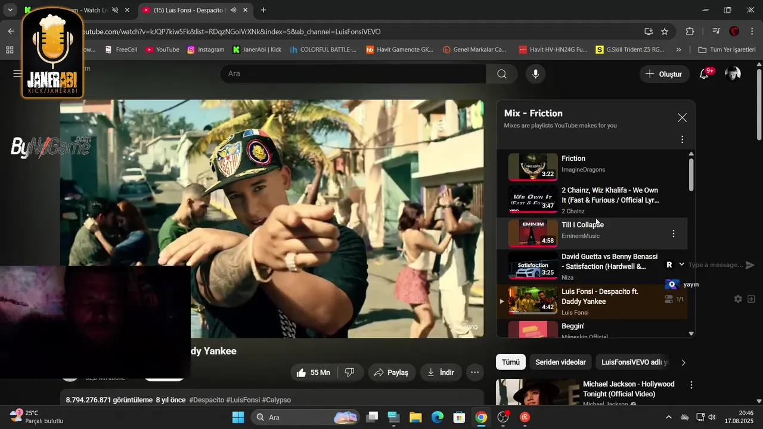
Task: Open the FreeCell bookmark
Action: 121,49
